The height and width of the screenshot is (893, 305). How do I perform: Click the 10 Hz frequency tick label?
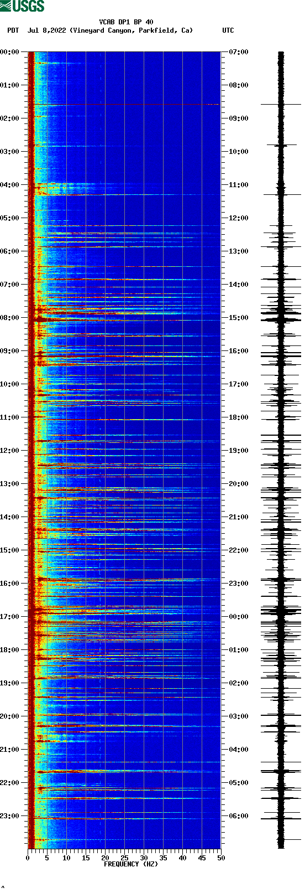pyautogui.click(x=66, y=858)
